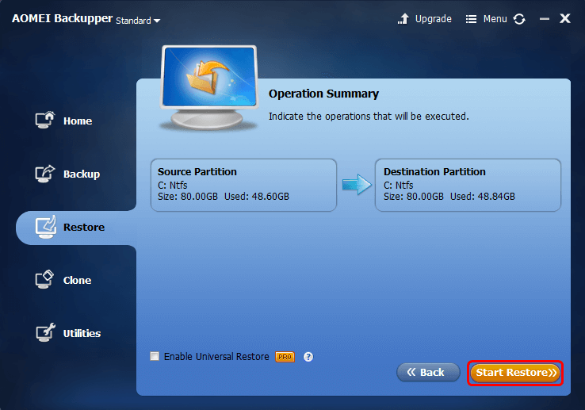Viewport: 585px width, 410px height.
Task: Go to Clone tab label
Action: click(x=77, y=281)
